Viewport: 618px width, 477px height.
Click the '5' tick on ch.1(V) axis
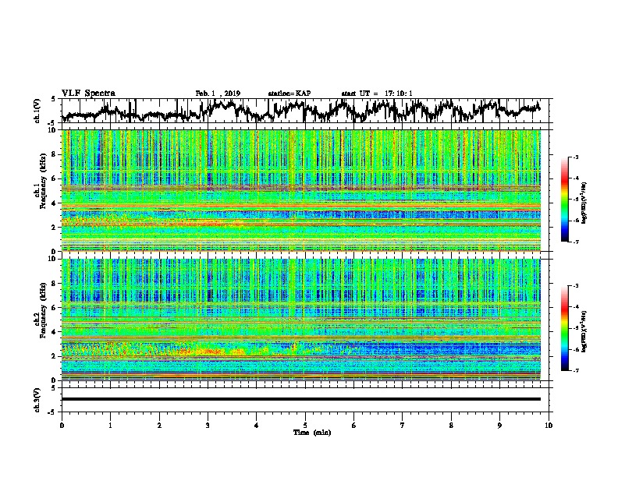pos(53,99)
